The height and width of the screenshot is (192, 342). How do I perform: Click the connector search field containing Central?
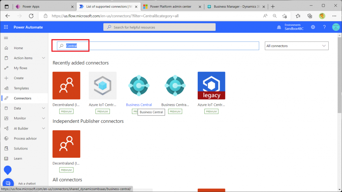(158, 46)
